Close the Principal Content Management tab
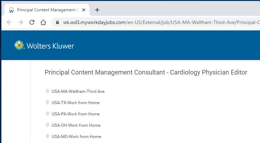The height and width of the screenshot is (143, 260). coord(84,10)
